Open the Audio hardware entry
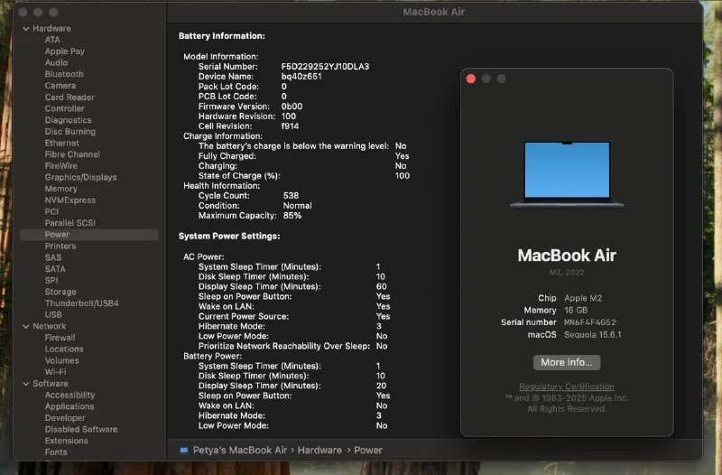The width and height of the screenshot is (722, 475). pos(56,62)
